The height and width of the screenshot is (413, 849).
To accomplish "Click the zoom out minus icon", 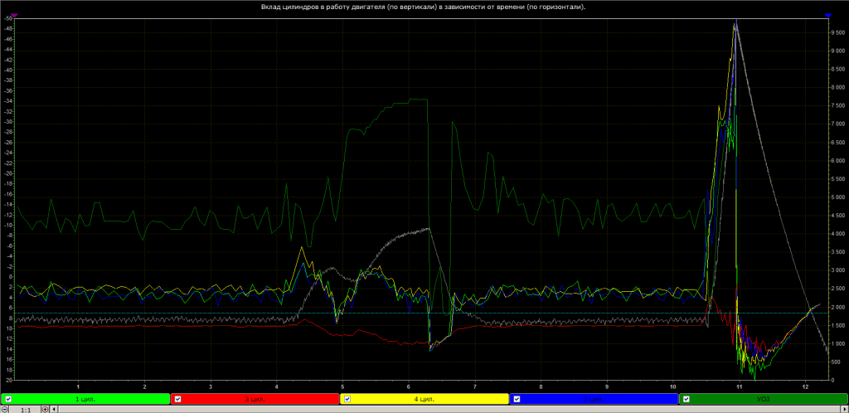I will (x=4, y=410).
